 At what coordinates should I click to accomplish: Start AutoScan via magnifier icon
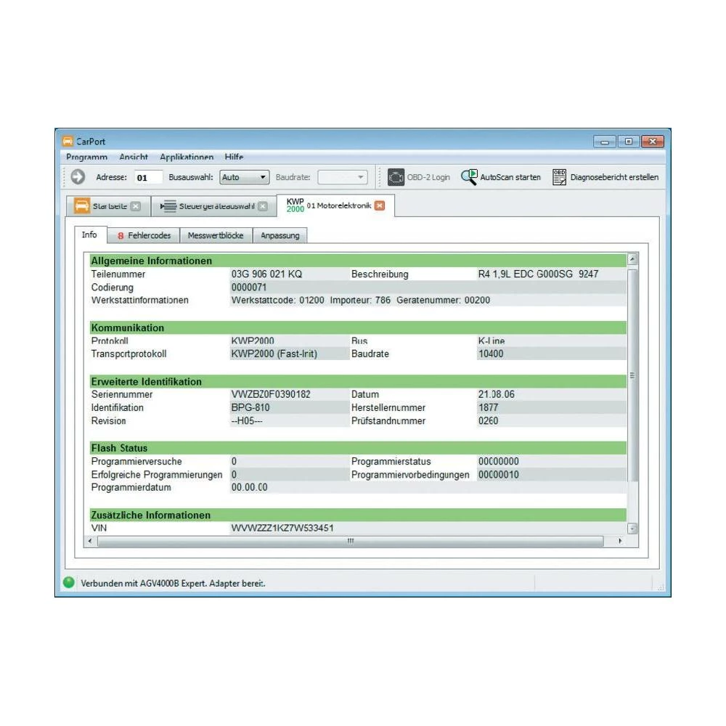469,177
